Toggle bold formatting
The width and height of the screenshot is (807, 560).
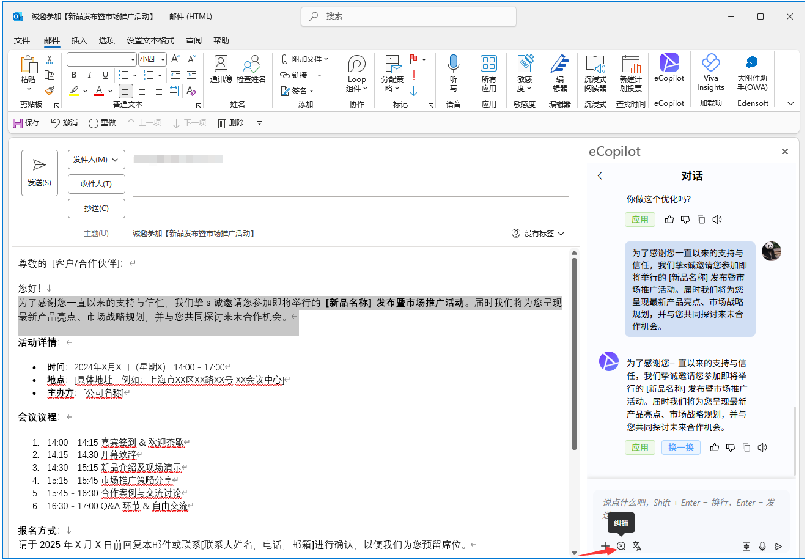point(74,75)
